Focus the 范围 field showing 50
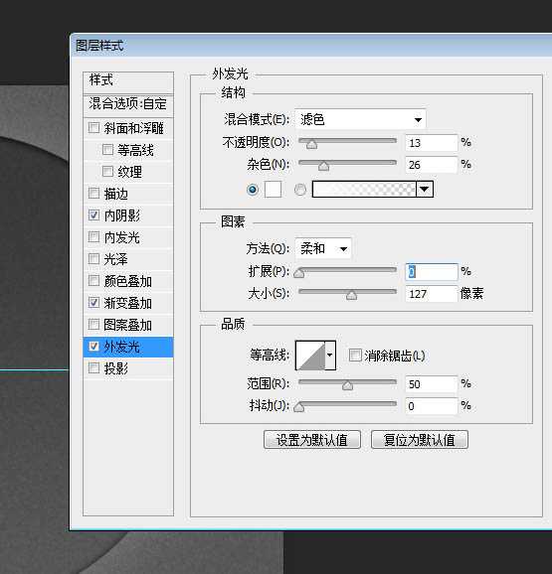This screenshot has width=552, height=574. [432, 384]
